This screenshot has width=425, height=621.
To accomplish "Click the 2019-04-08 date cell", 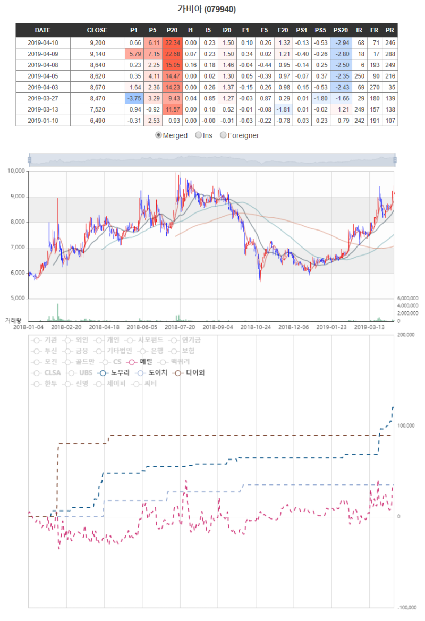I will coord(43,65).
